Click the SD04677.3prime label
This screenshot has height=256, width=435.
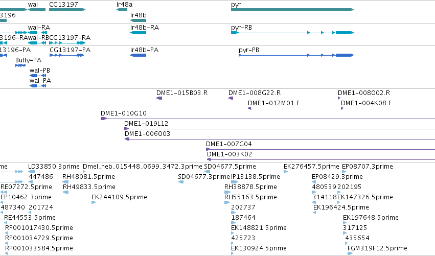pos(204,177)
